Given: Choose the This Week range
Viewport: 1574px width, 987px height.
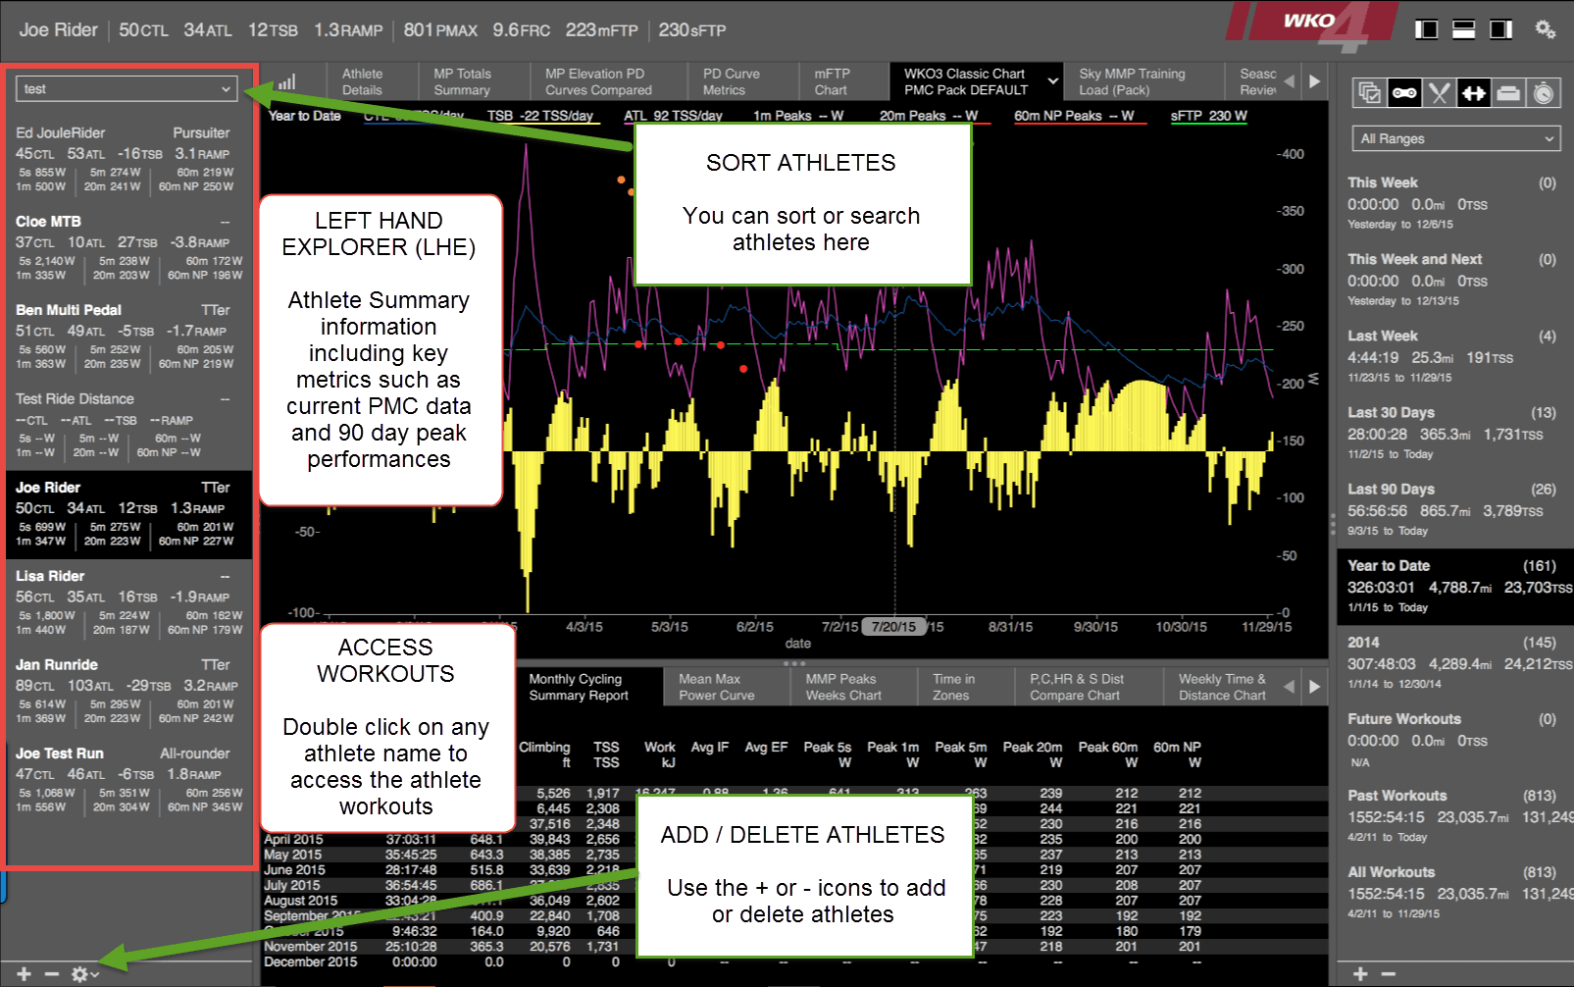Looking at the screenshot, I should [x=1455, y=202].
